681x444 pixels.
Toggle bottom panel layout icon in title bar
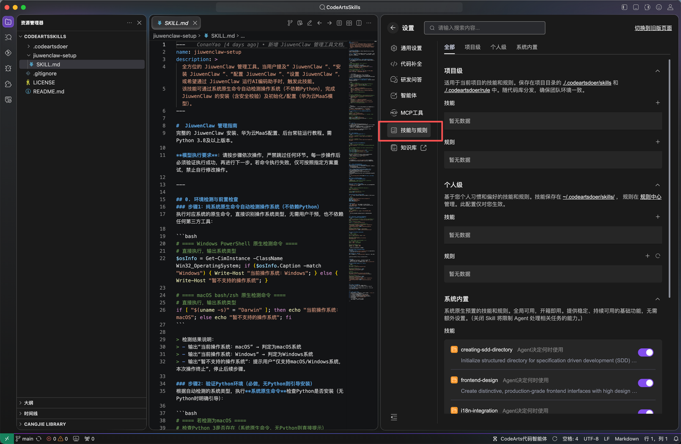pyautogui.click(x=636, y=7)
